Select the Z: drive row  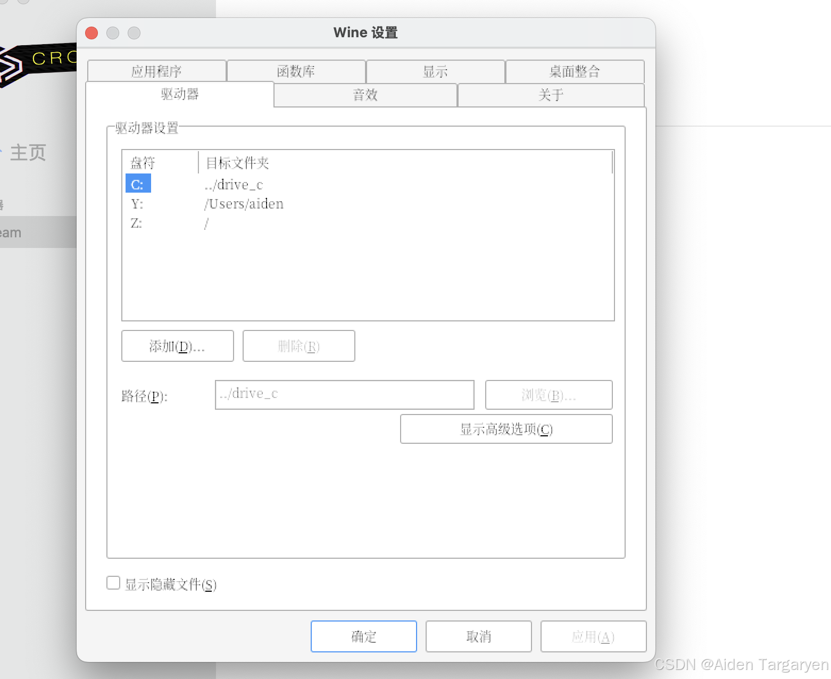point(137,223)
